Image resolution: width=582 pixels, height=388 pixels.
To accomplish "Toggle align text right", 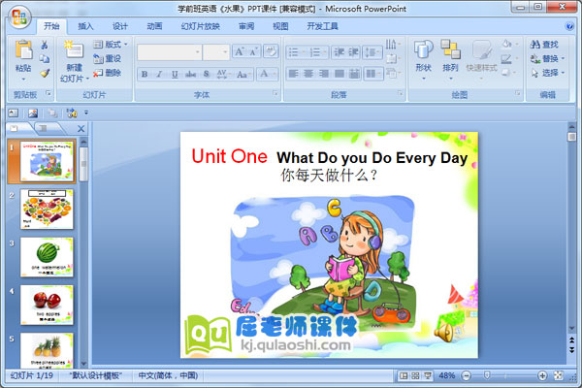I will [x=323, y=74].
